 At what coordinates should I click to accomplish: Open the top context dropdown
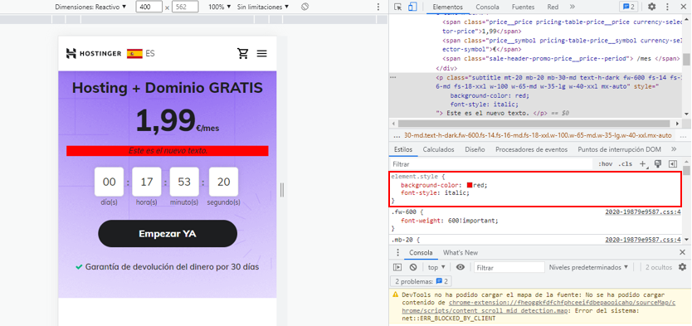click(x=436, y=267)
